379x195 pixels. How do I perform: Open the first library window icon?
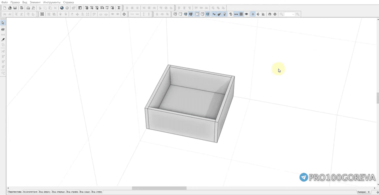pyautogui.click(x=87, y=8)
